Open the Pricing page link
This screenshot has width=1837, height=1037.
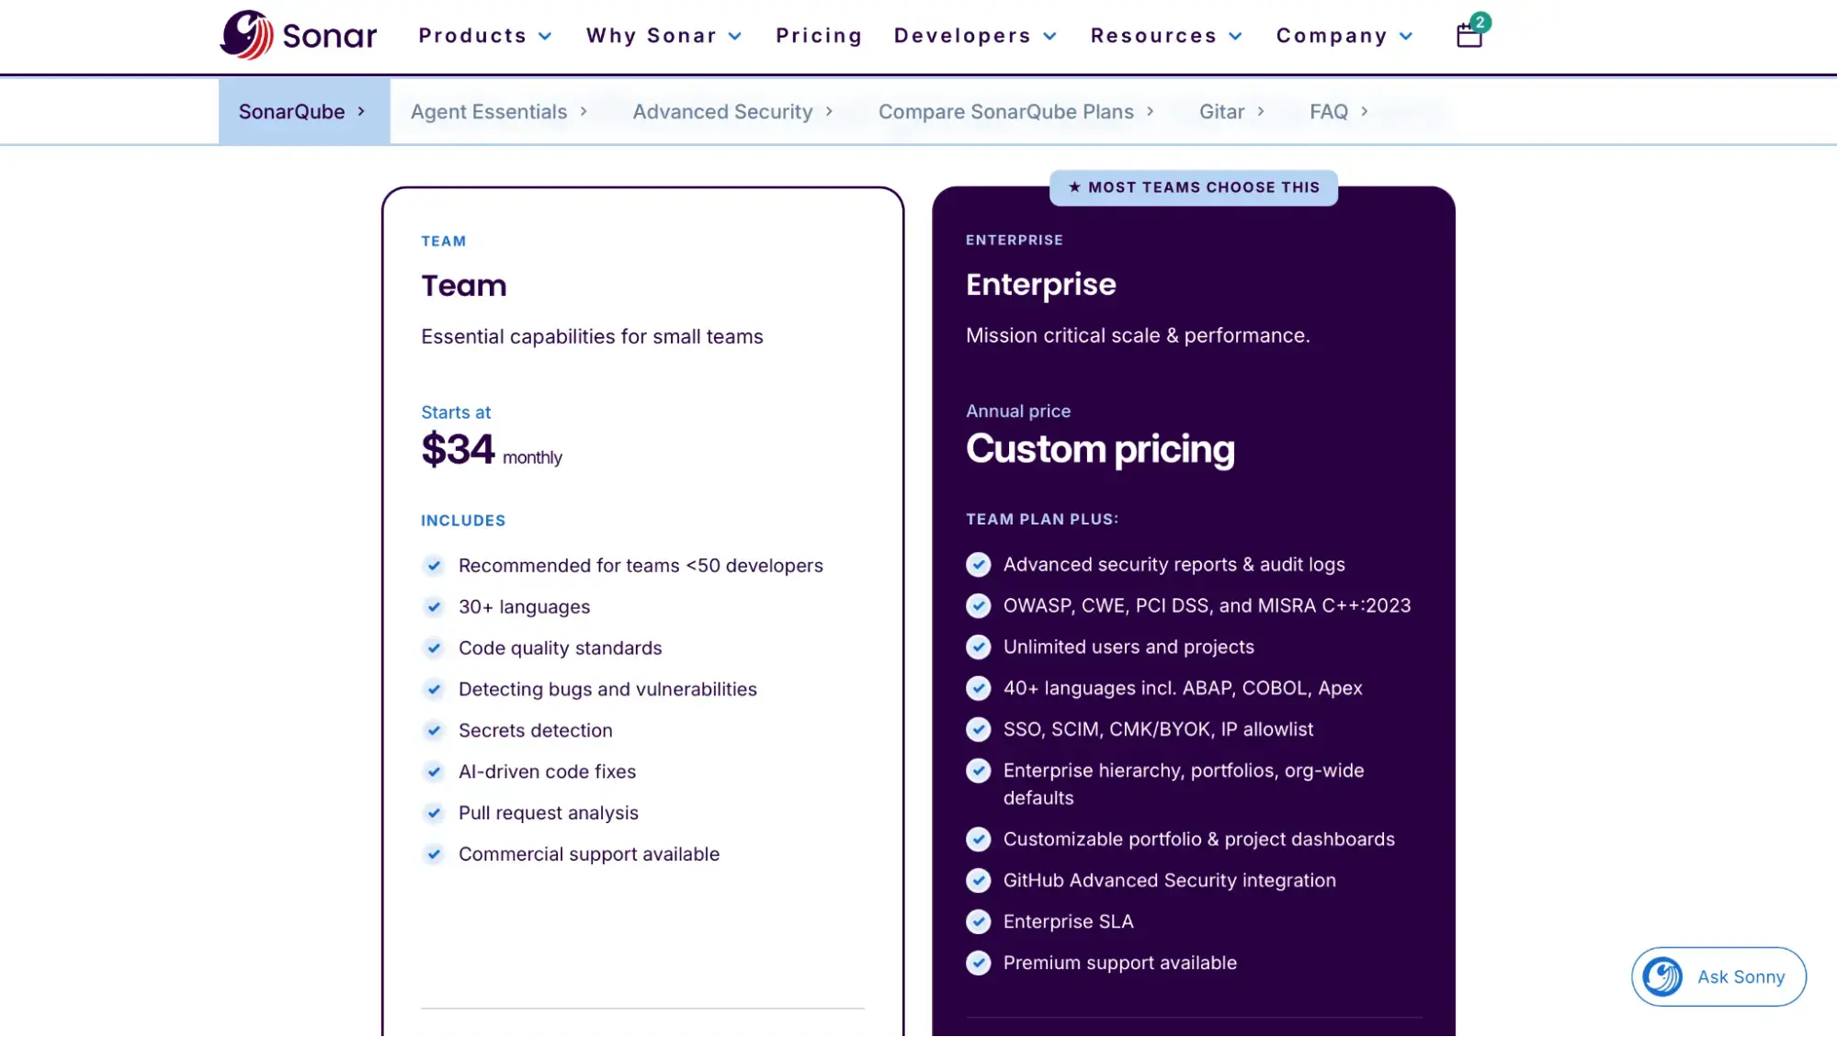coord(819,36)
